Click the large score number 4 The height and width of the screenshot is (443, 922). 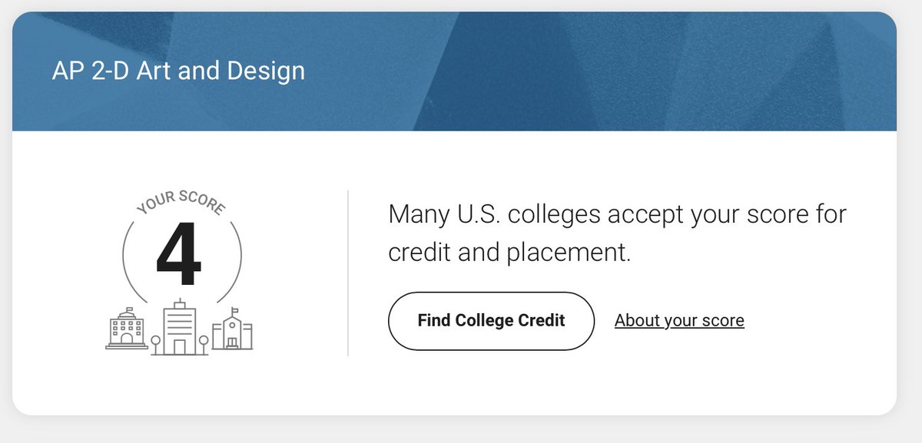tap(179, 255)
